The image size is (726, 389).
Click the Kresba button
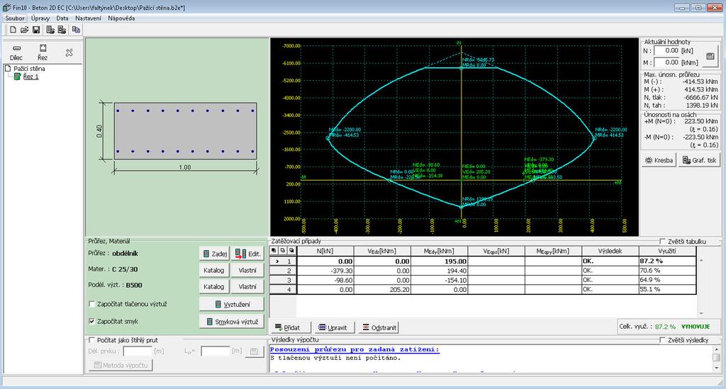(659, 160)
